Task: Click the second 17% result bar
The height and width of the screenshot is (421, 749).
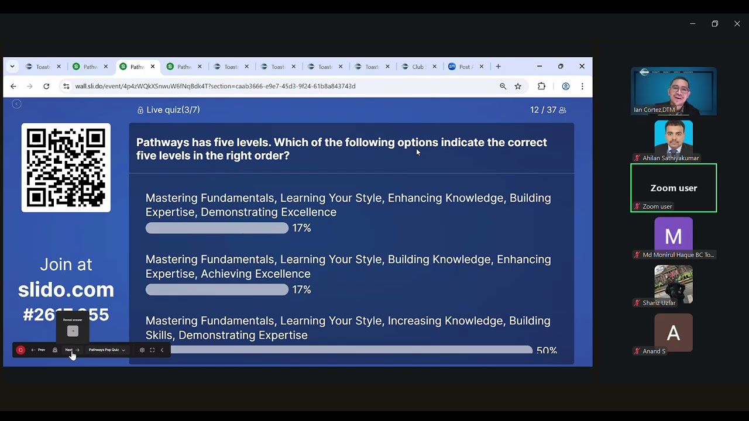Action: click(x=217, y=289)
